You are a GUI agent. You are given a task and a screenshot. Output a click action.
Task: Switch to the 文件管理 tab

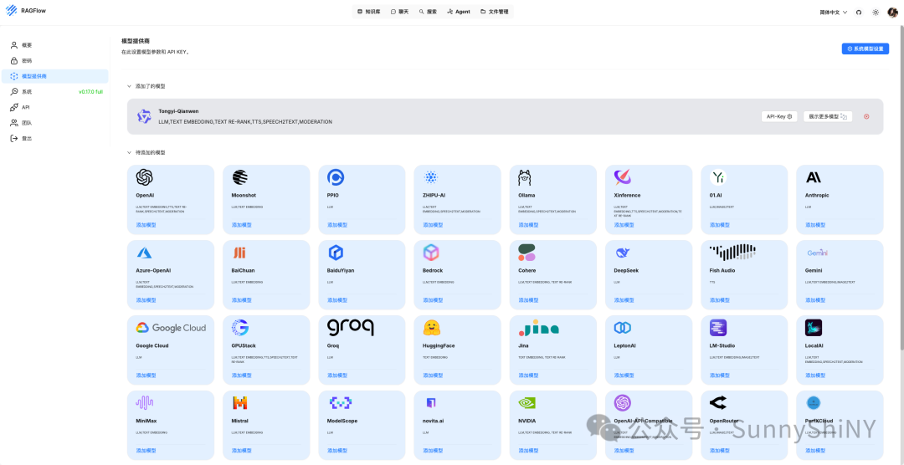tap(494, 12)
